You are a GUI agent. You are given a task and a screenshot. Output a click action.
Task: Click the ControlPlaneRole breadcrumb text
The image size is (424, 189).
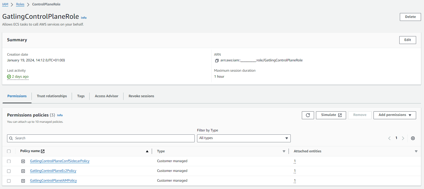point(46,4)
